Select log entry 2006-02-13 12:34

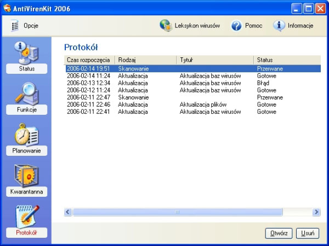193,83
